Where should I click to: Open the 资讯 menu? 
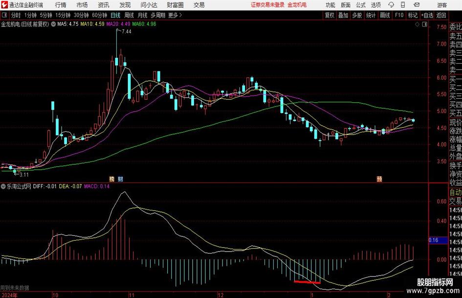click(104, 5)
